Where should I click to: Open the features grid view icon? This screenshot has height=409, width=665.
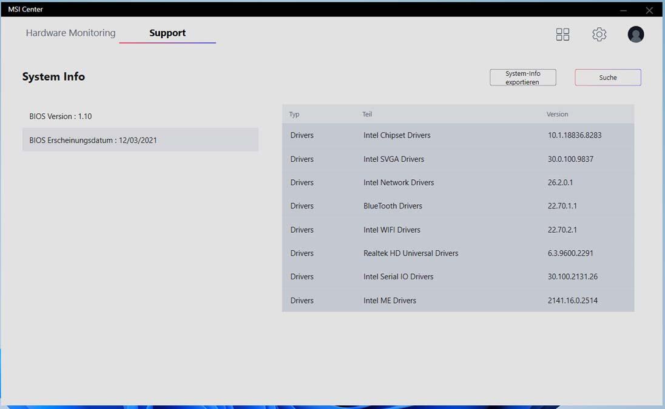(x=562, y=35)
